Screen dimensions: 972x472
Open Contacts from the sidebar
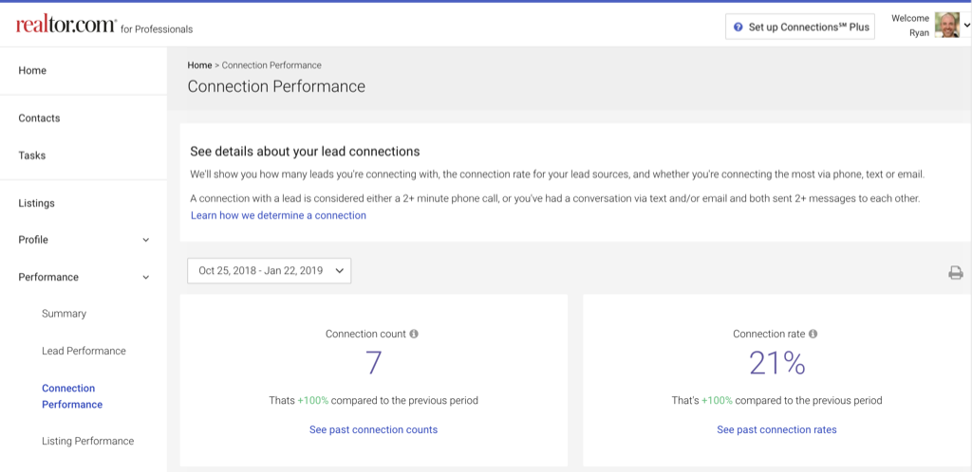39,118
